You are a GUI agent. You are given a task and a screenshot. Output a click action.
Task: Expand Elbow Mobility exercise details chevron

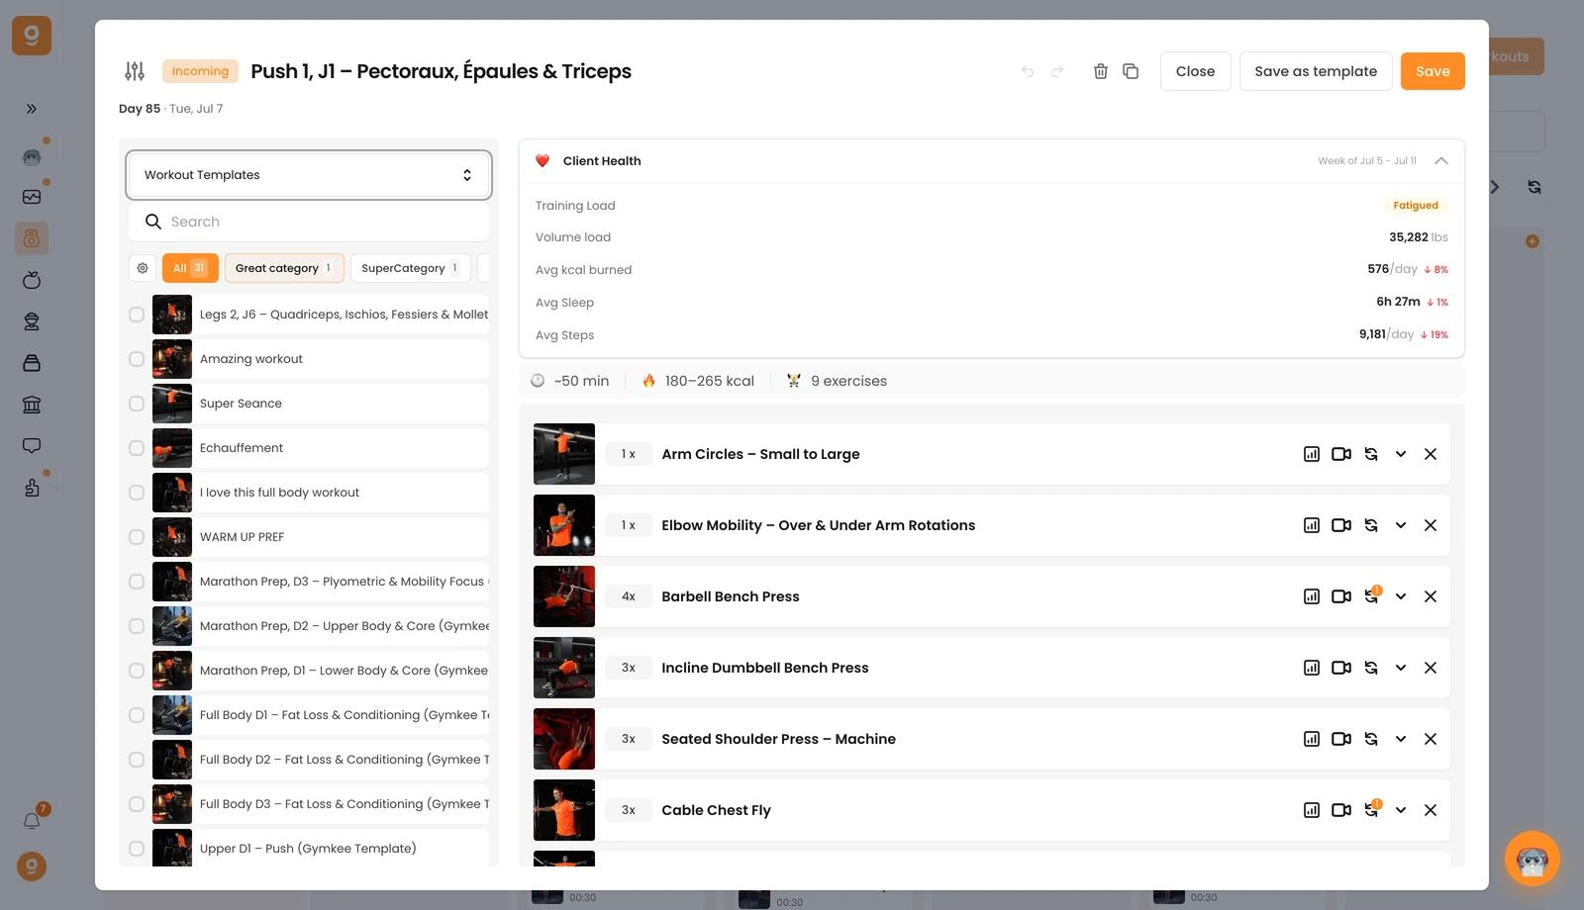coord(1401,525)
